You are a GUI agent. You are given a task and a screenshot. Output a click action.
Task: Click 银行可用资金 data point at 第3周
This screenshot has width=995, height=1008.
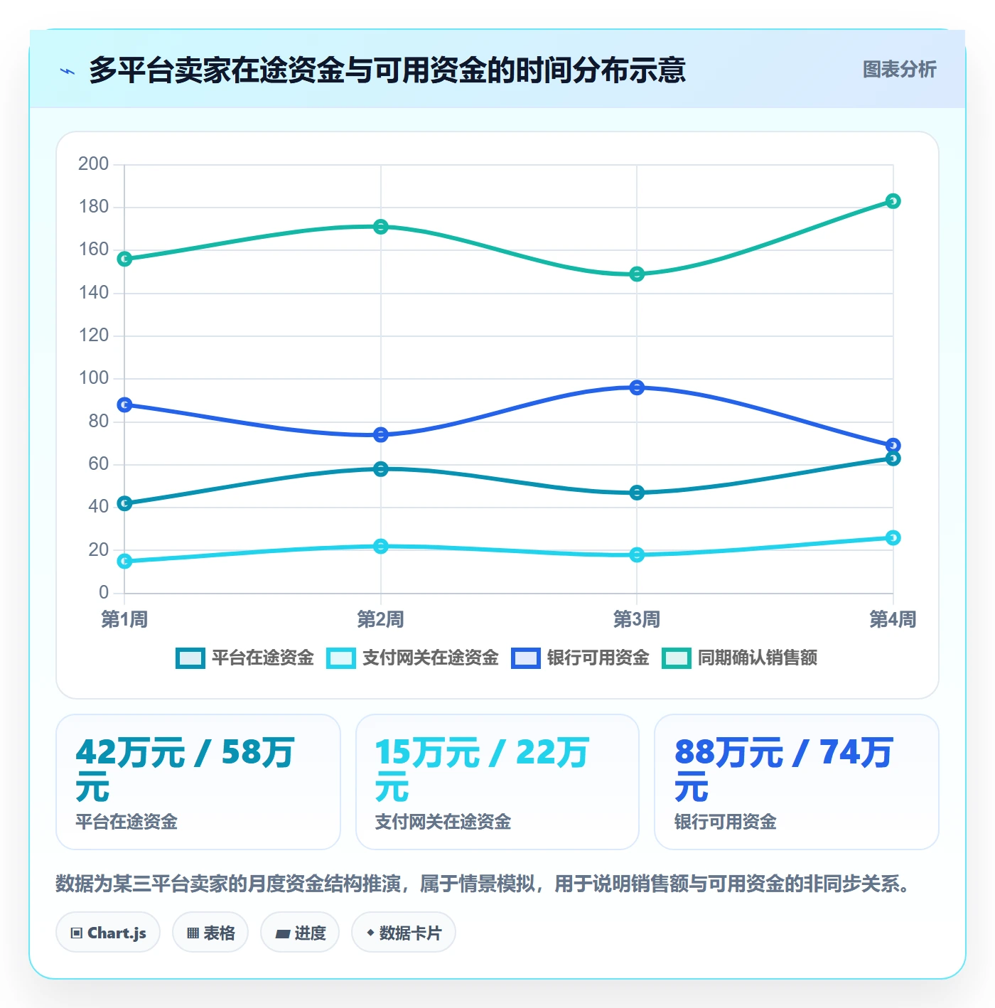[x=637, y=387]
